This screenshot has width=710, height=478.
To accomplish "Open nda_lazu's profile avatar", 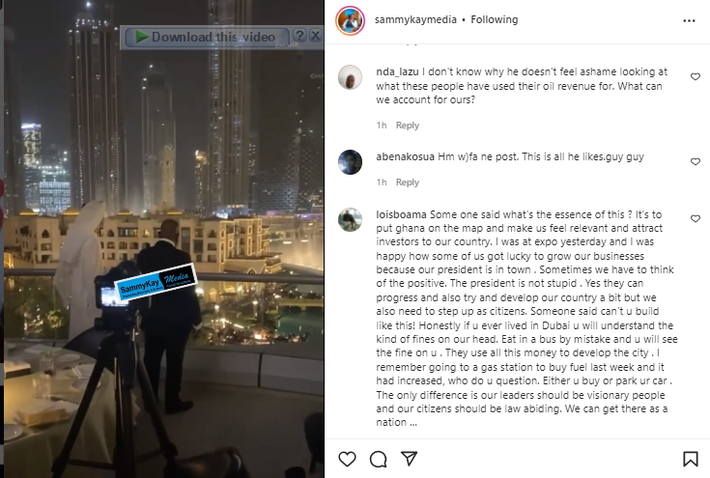I will [x=350, y=77].
